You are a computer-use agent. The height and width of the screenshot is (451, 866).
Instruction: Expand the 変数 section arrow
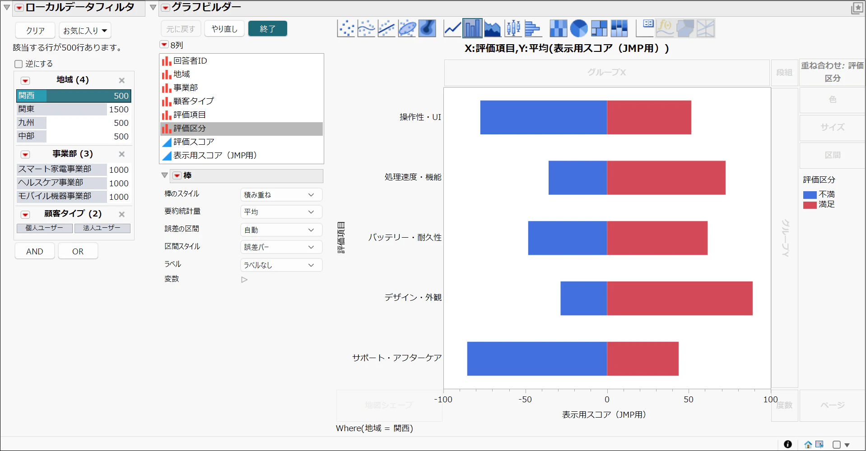[x=244, y=280]
